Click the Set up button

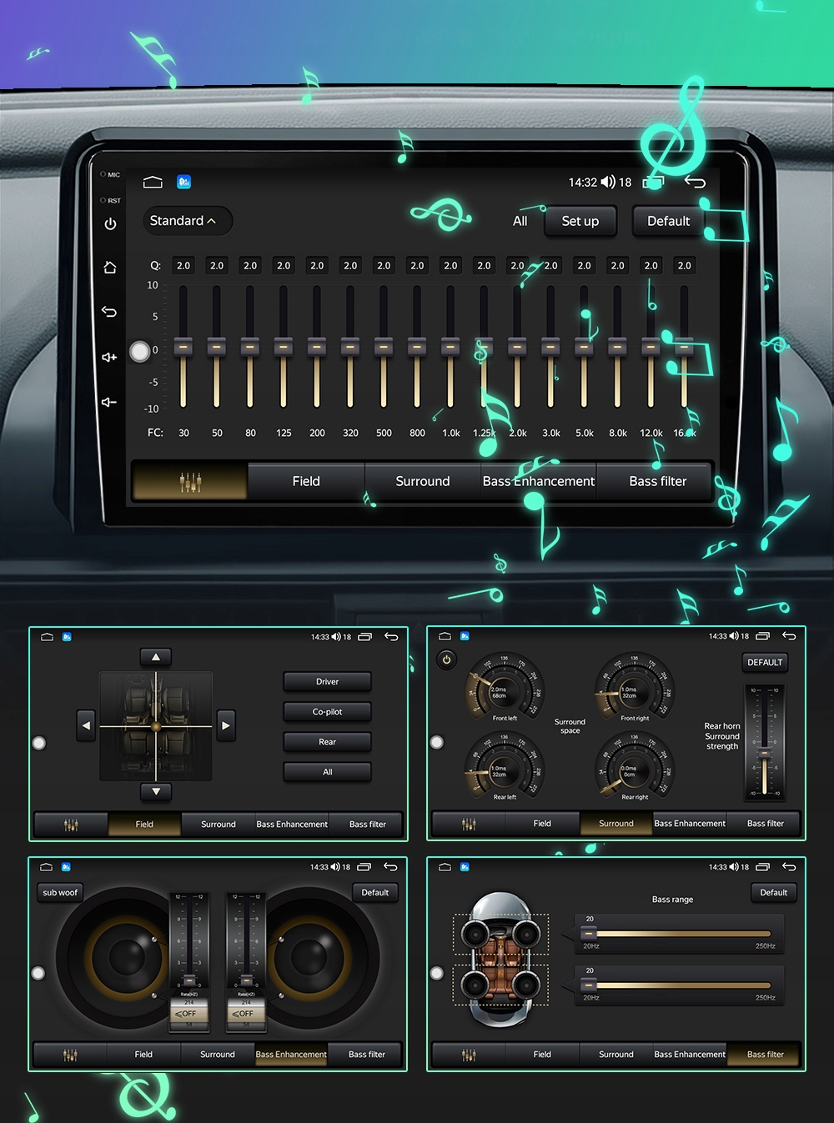tap(580, 222)
